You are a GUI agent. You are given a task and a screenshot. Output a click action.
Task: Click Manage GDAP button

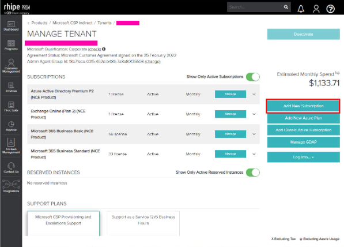coord(304,142)
